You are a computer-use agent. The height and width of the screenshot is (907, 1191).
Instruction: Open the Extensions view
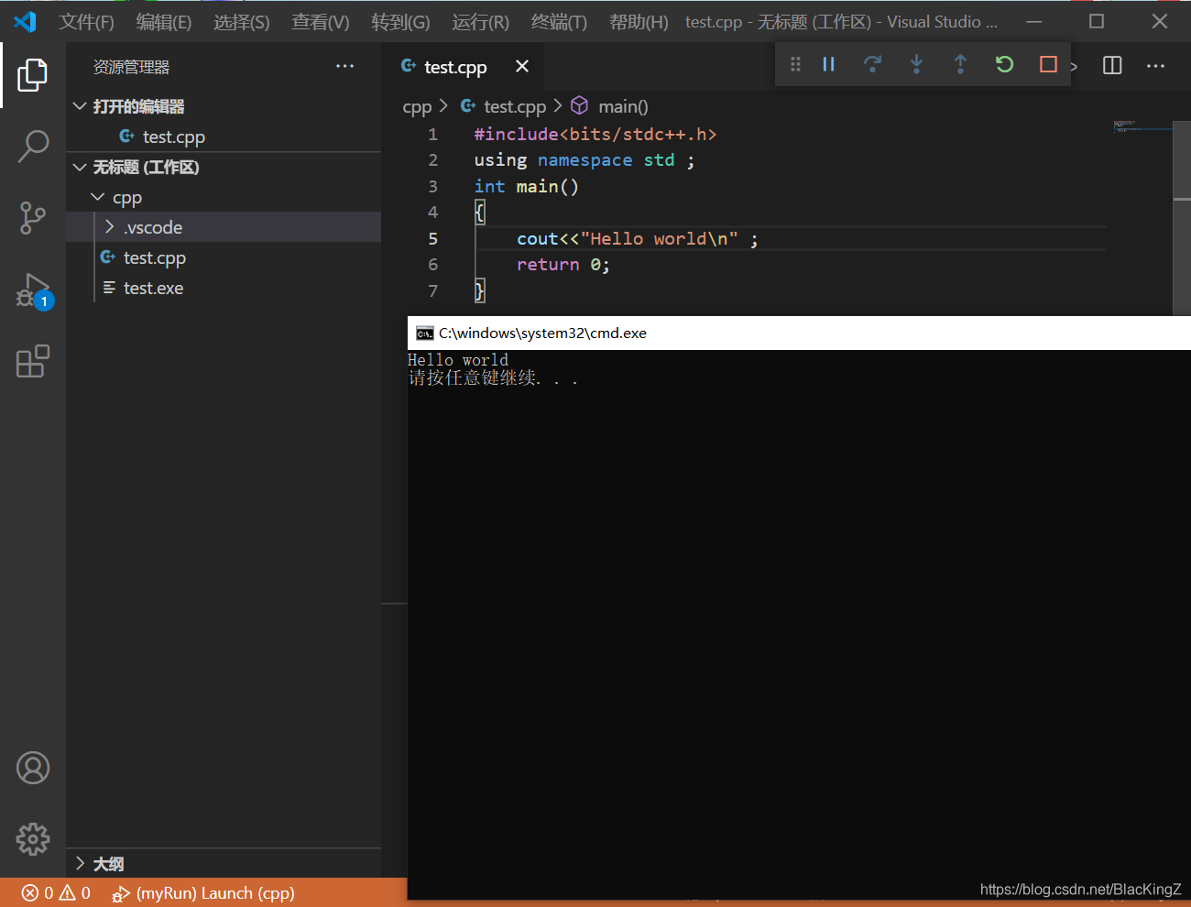tap(33, 362)
